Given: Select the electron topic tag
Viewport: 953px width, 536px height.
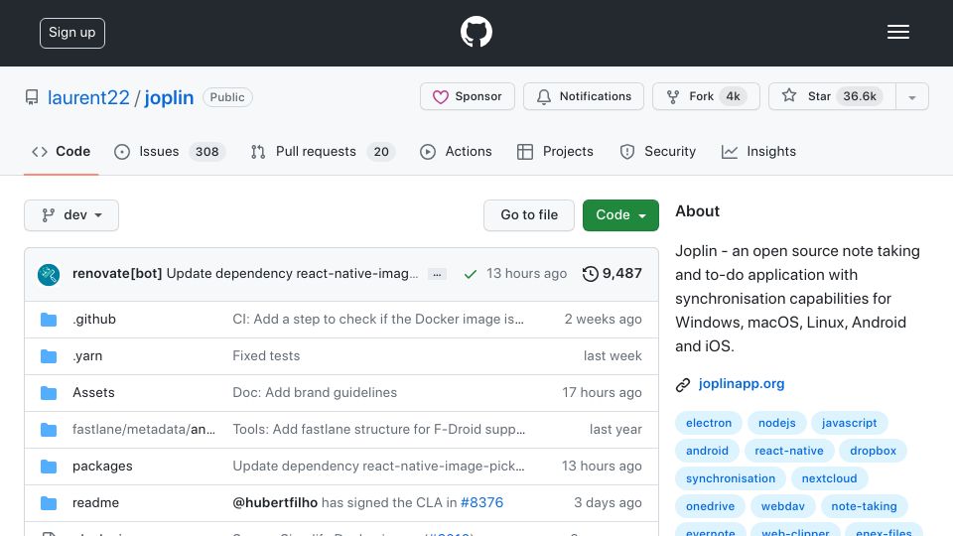Looking at the screenshot, I should point(709,423).
